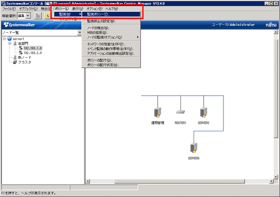Choose MIBの拡張(B)... menu entry

tap(111, 32)
